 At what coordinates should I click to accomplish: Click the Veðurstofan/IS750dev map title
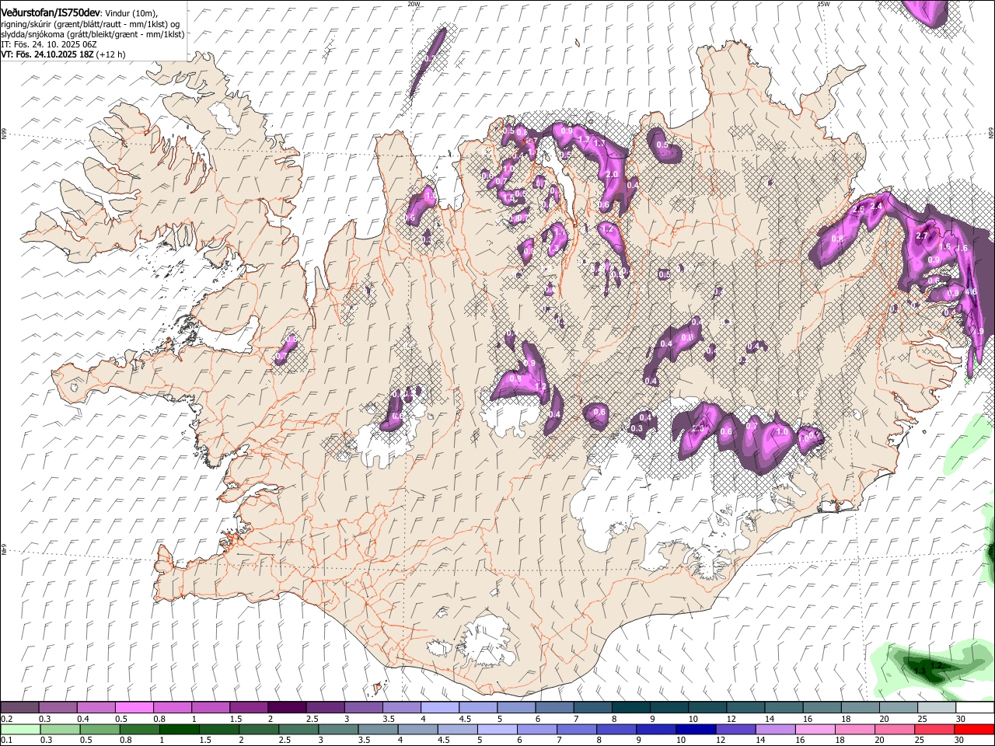tap(51, 13)
